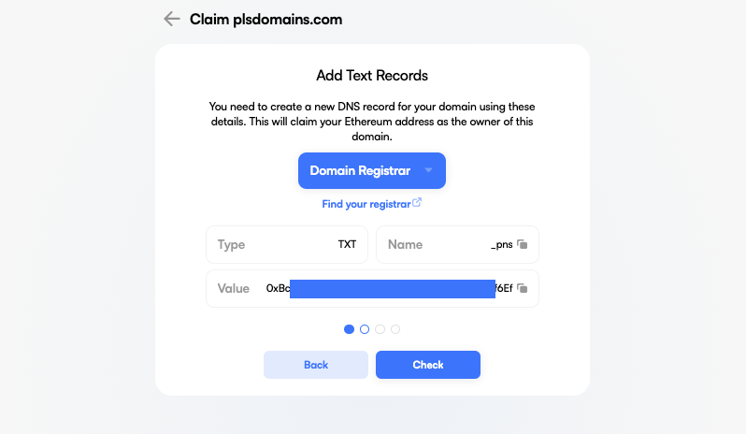This screenshot has width=746, height=434.
Task: Jump to the fourth step dot
Action: 395,329
